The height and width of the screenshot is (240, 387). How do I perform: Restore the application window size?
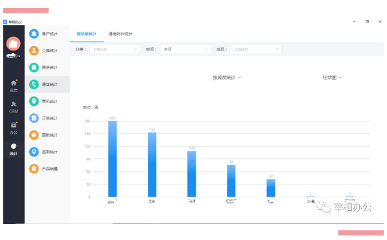click(x=367, y=22)
